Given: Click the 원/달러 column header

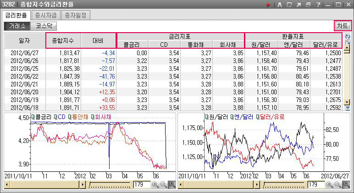Looking at the screenshot, I should (x=261, y=45).
